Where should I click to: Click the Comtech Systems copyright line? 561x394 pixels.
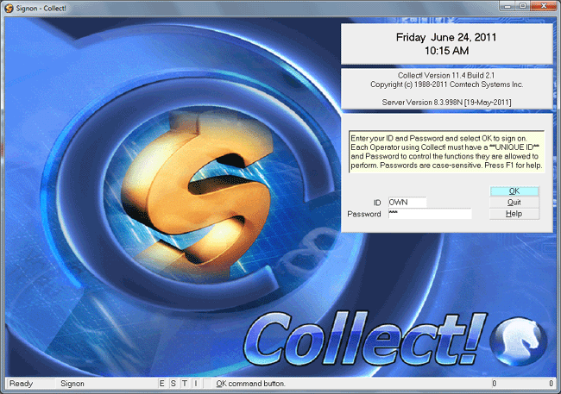coord(446,84)
